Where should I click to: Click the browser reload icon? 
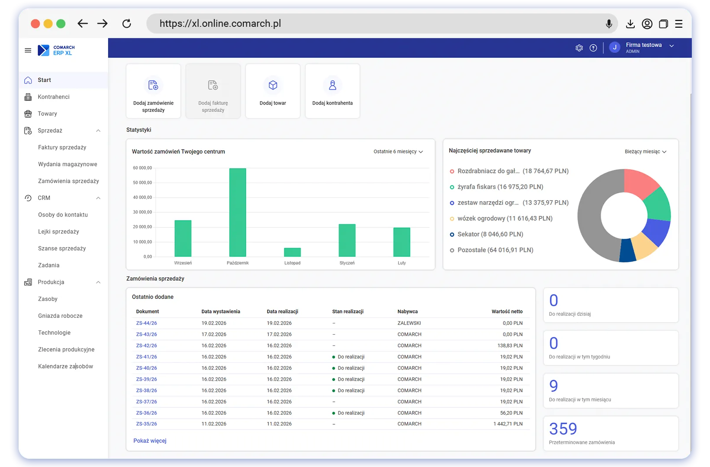pos(126,24)
